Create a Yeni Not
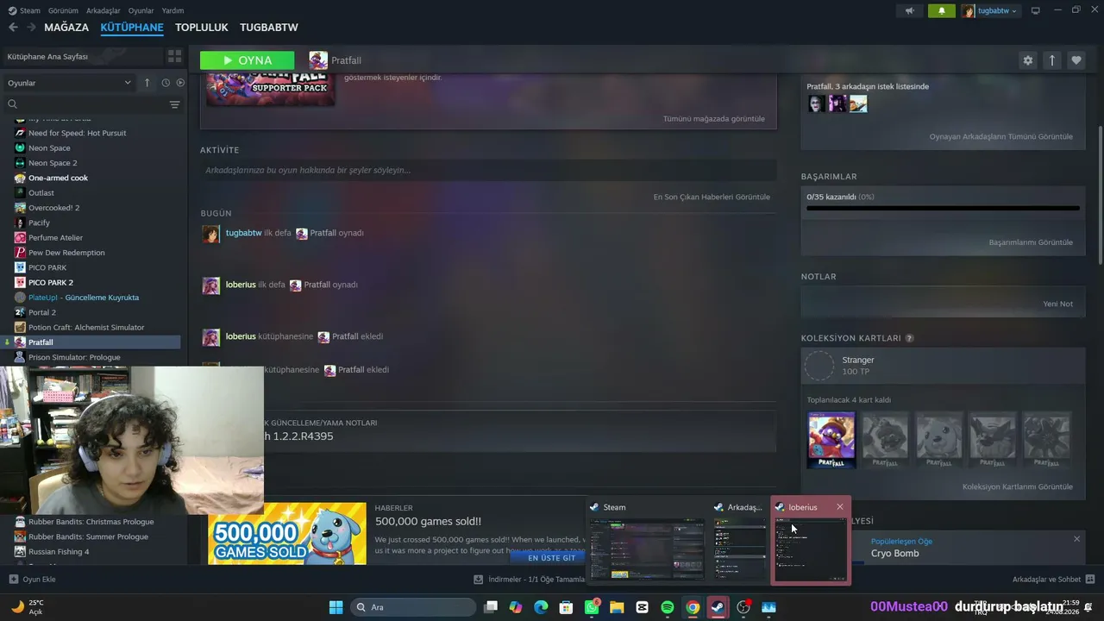The height and width of the screenshot is (621, 1104). click(1058, 304)
